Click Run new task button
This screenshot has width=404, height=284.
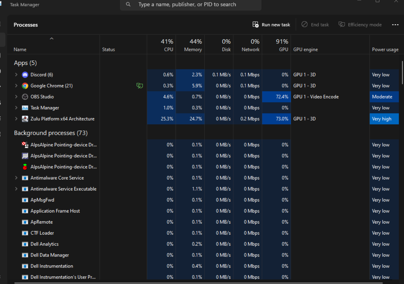pos(271,25)
